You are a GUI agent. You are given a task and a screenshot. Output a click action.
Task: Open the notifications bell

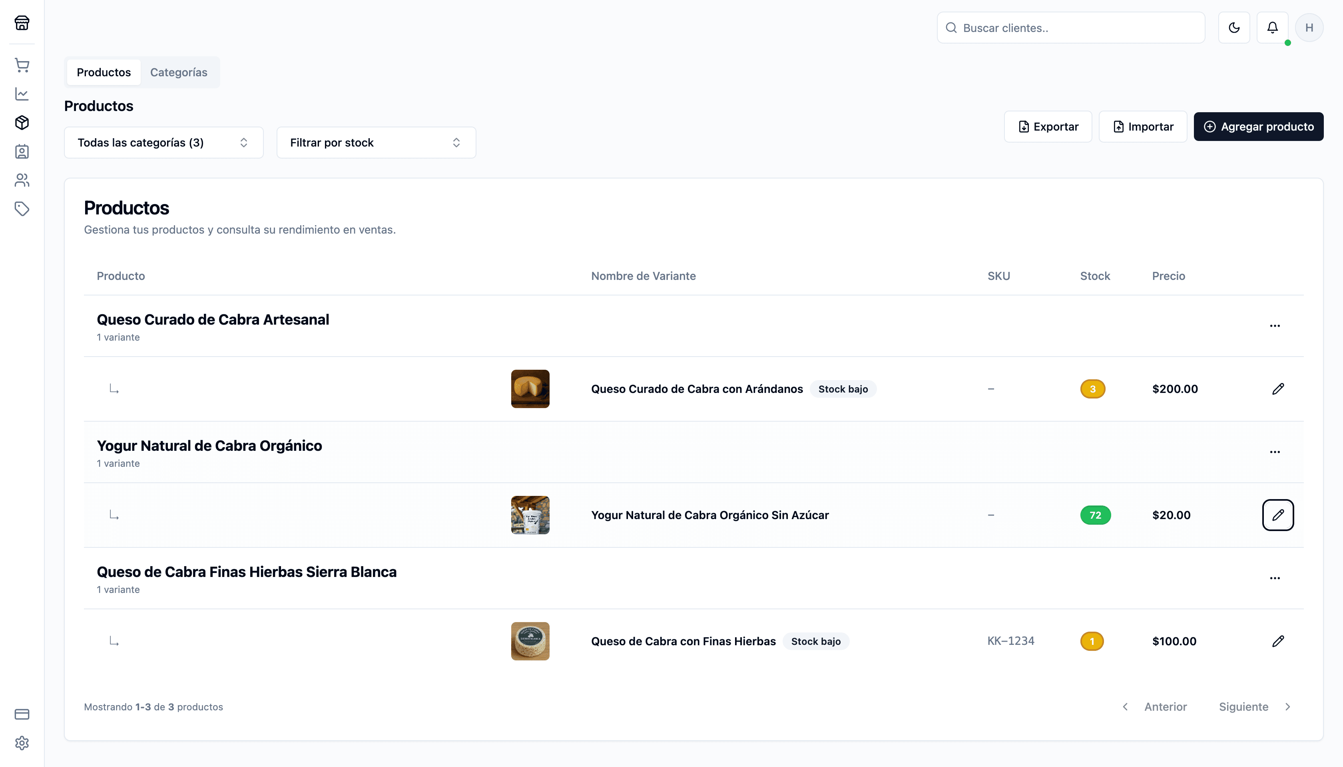[1272, 28]
